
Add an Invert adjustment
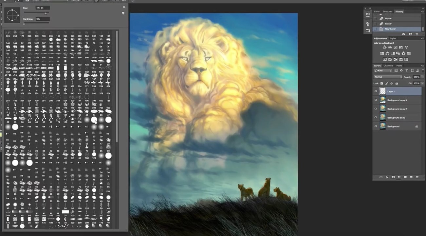coord(384,59)
